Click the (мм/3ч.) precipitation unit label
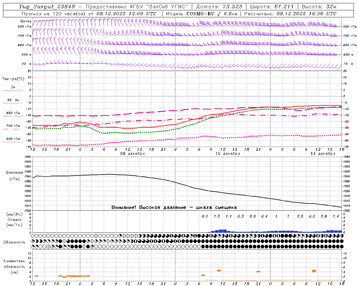 (x=15, y=214)
